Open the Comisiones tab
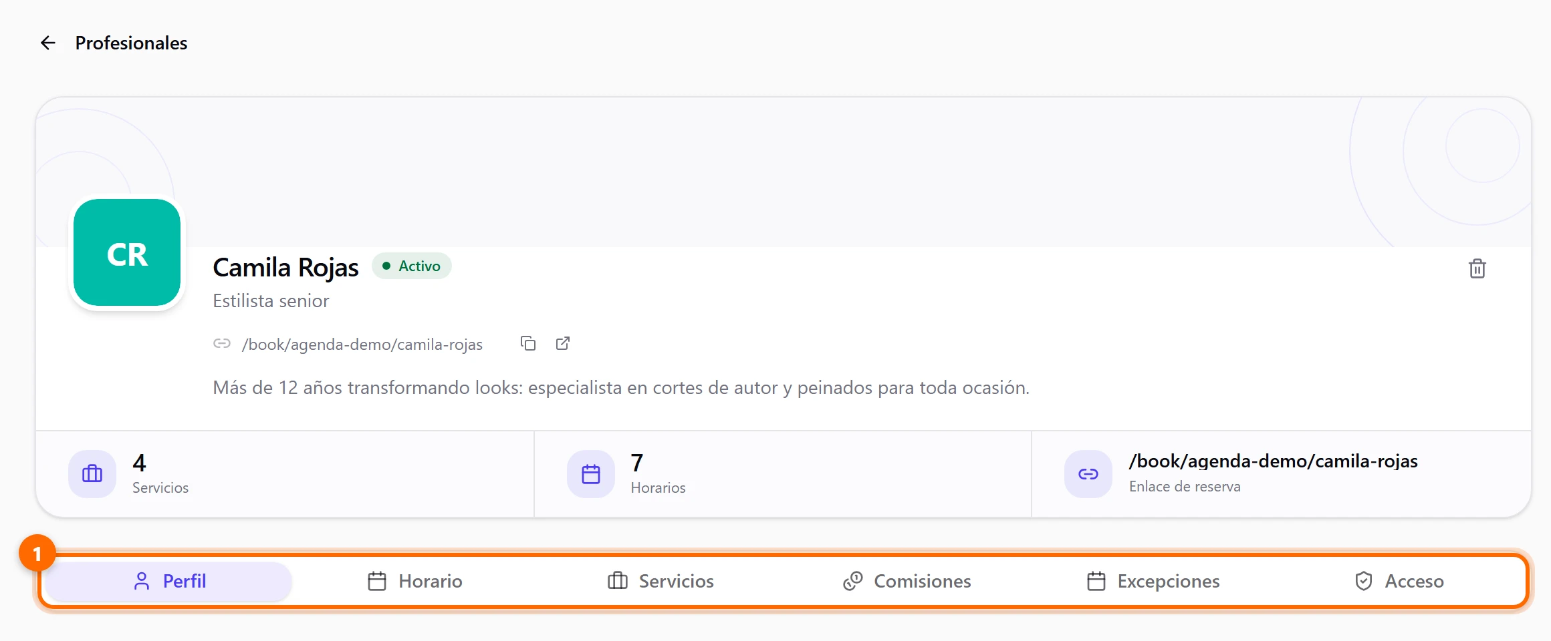The width and height of the screenshot is (1551, 641). click(x=907, y=581)
